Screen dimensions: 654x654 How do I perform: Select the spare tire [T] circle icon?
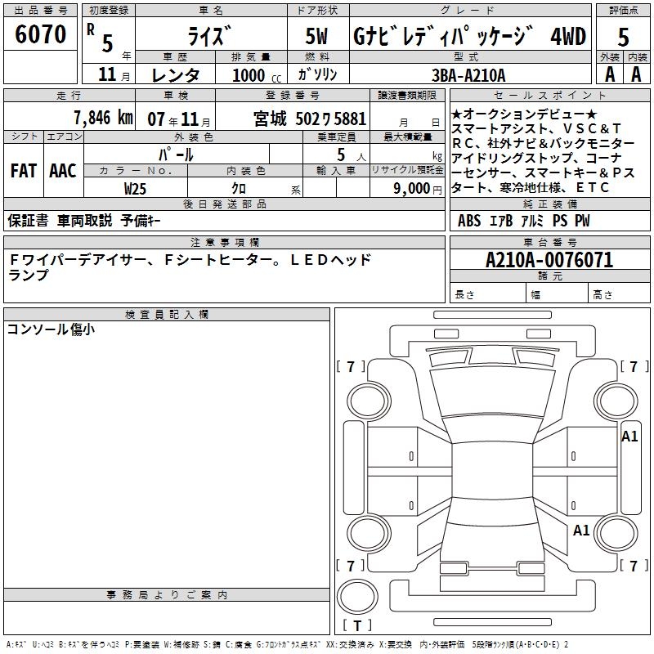[357, 596]
